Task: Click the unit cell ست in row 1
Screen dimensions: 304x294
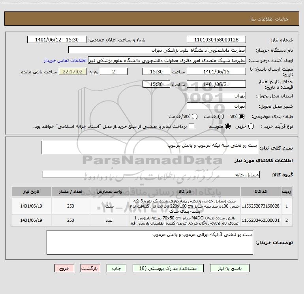Action: (109, 206)
